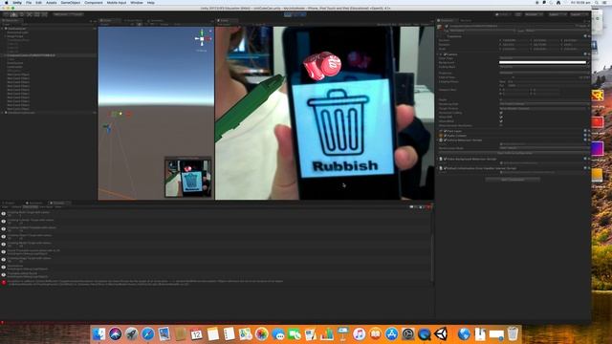Open Safari from the Dock
Image resolution: width=612 pixels, height=344 pixels.
pyautogui.click(x=148, y=334)
